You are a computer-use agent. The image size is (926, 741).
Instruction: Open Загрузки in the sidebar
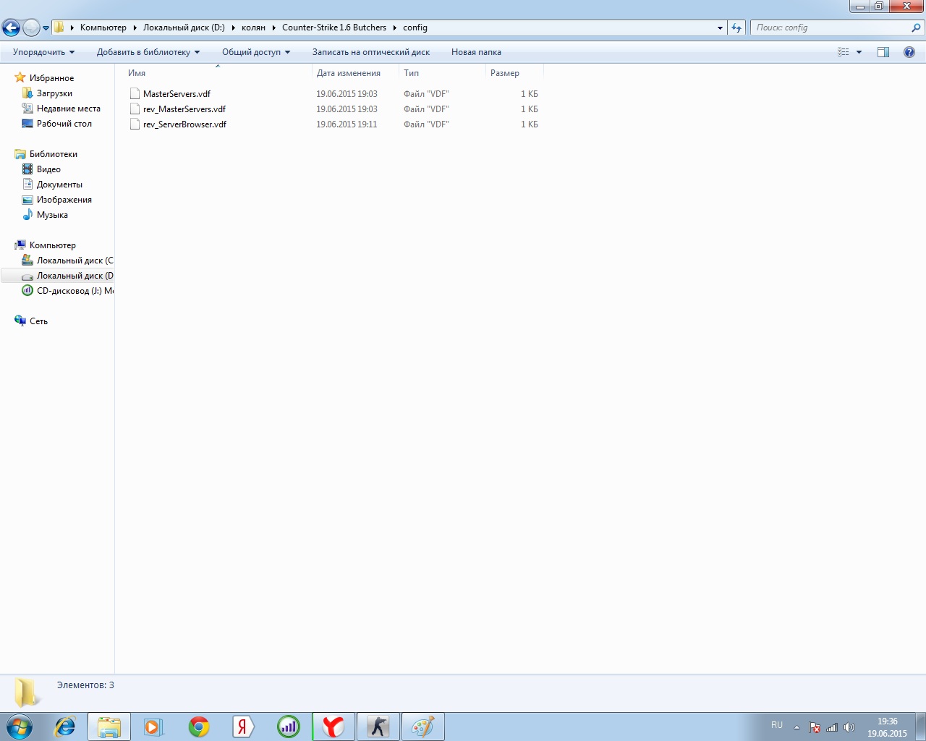pyautogui.click(x=54, y=93)
